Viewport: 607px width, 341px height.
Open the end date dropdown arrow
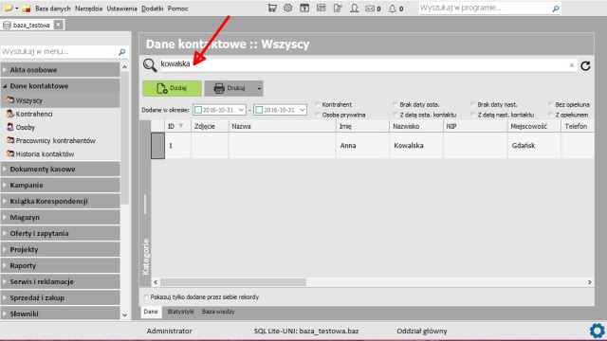302,110
